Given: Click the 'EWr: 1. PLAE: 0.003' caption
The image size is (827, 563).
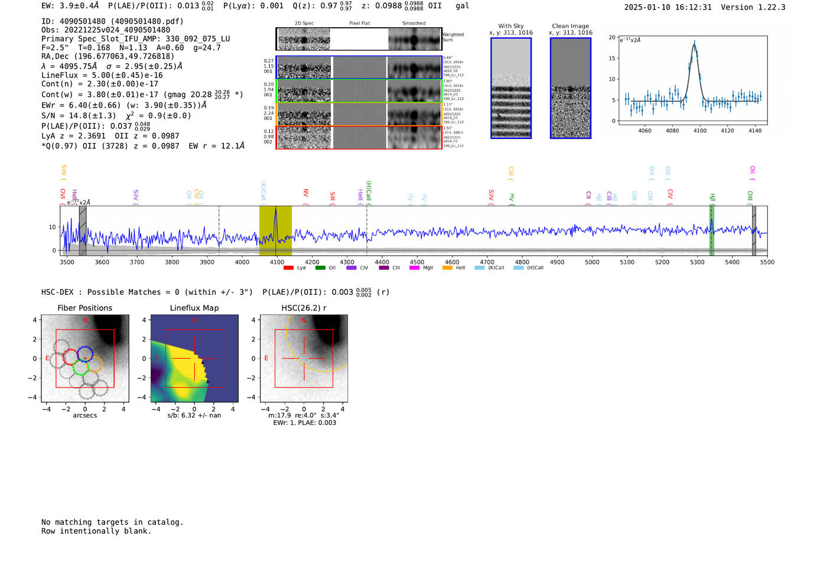Looking at the screenshot, I should [x=304, y=422].
